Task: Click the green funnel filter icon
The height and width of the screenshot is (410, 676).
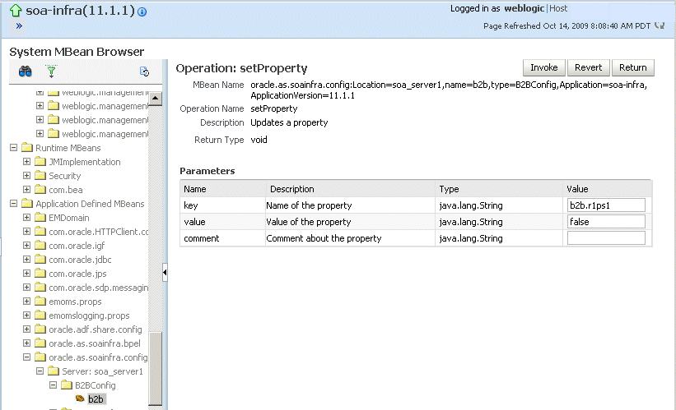Action: (x=51, y=71)
